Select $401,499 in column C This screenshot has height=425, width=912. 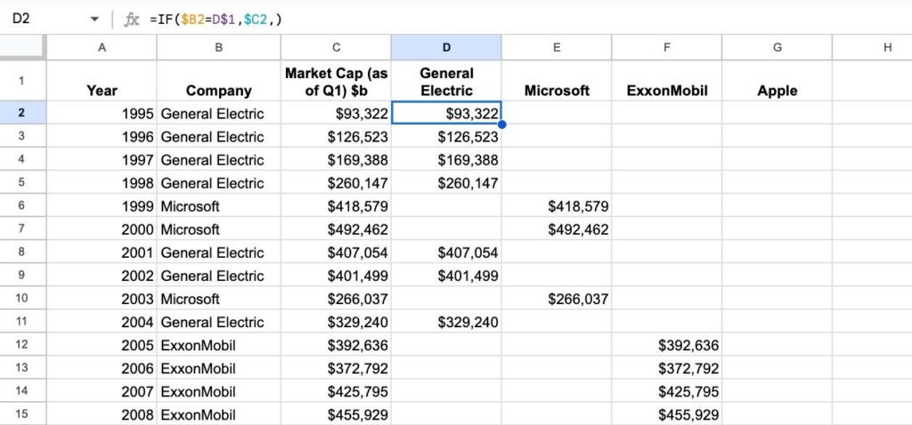(x=336, y=276)
